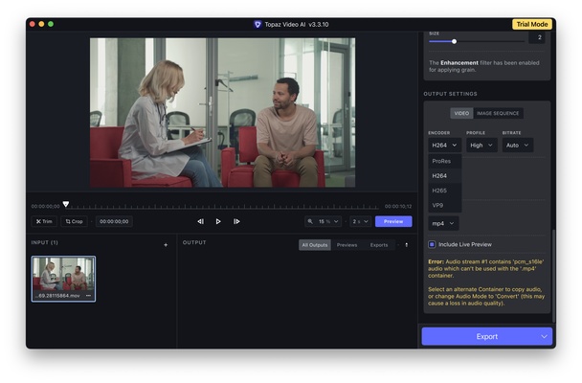Open the Bitrate Auto dropdown
Screen dimensions: 582x383
pyautogui.click(x=518, y=146)
